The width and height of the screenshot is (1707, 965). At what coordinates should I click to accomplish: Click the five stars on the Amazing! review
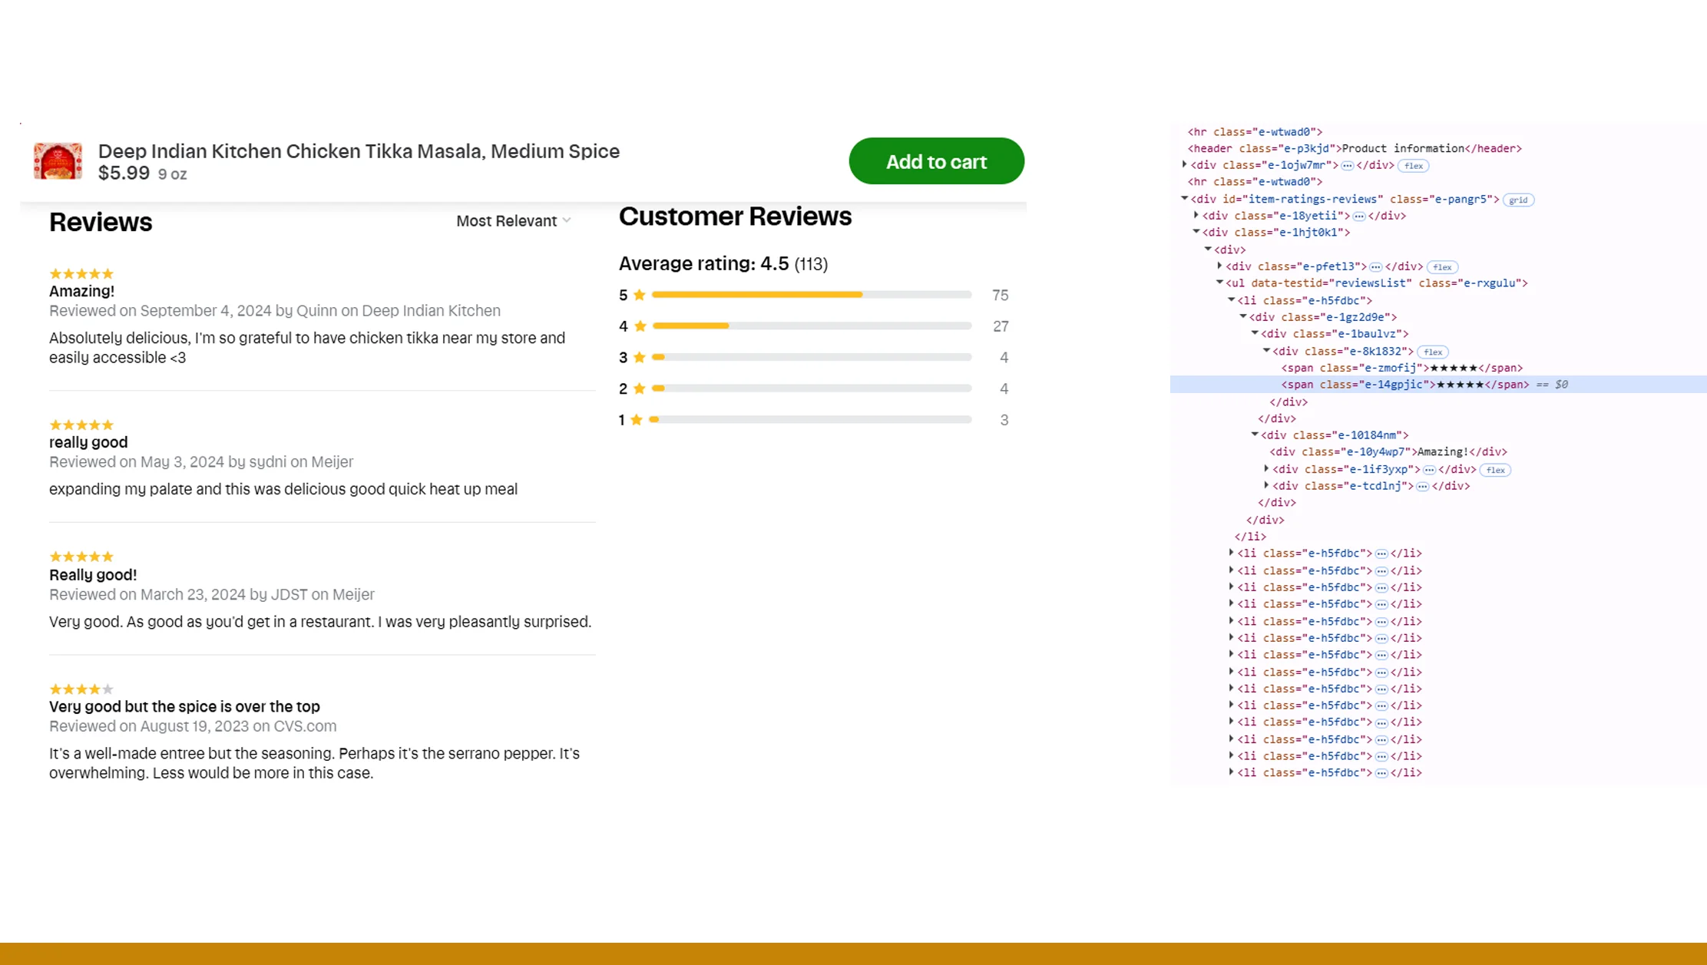tap(81, 273)
